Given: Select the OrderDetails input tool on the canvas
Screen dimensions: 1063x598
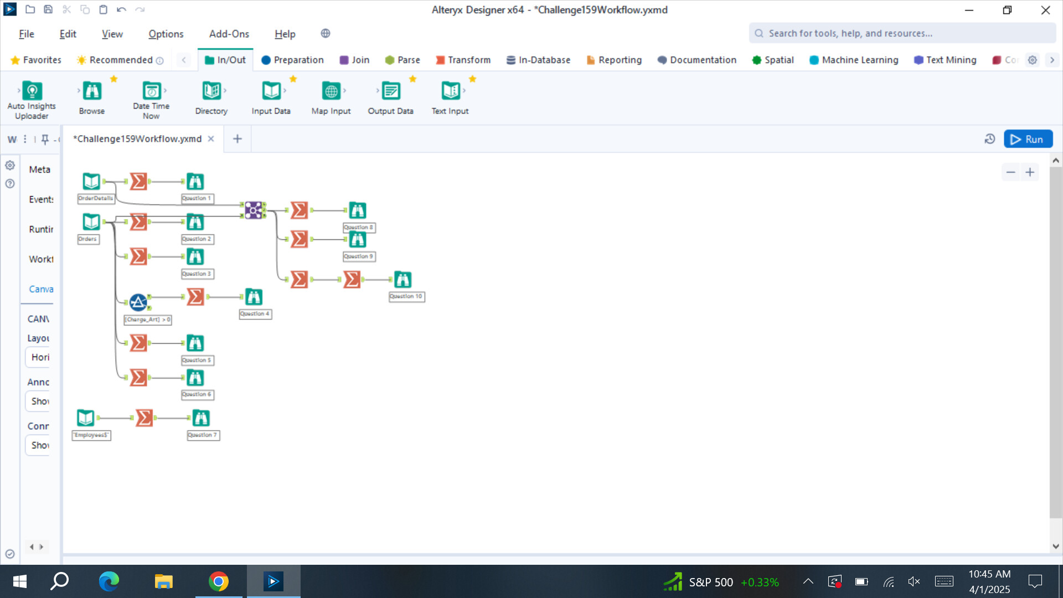Looking at the screenshot, I should (x=91, y=181).
